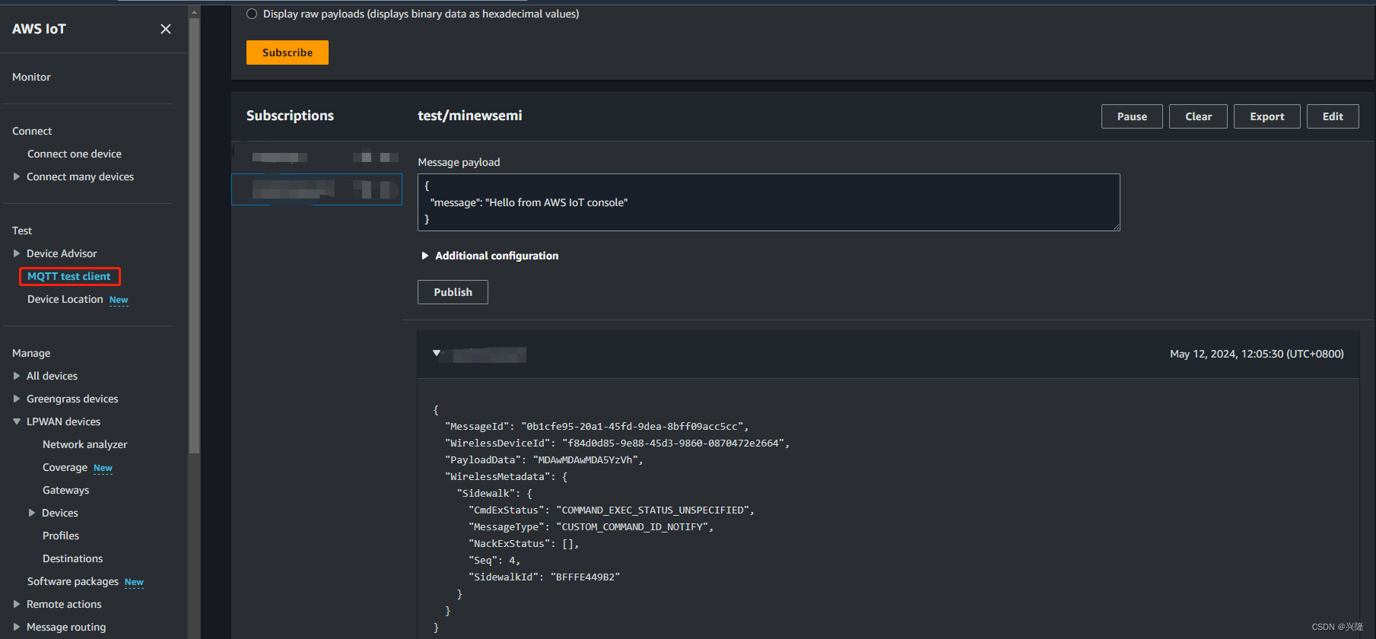
Task: Click the MessageId value line
Action: coord(597,426)
